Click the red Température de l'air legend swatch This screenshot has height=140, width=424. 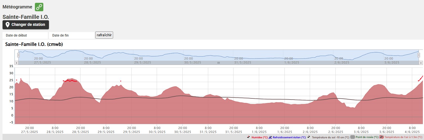(382, 137)
